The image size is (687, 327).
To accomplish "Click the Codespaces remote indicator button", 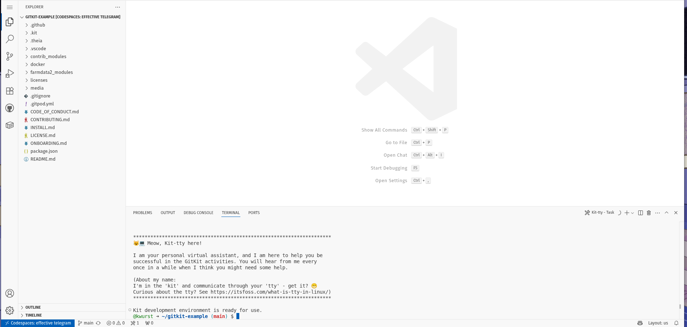I will pyautogui.click(x=38, y=323).
